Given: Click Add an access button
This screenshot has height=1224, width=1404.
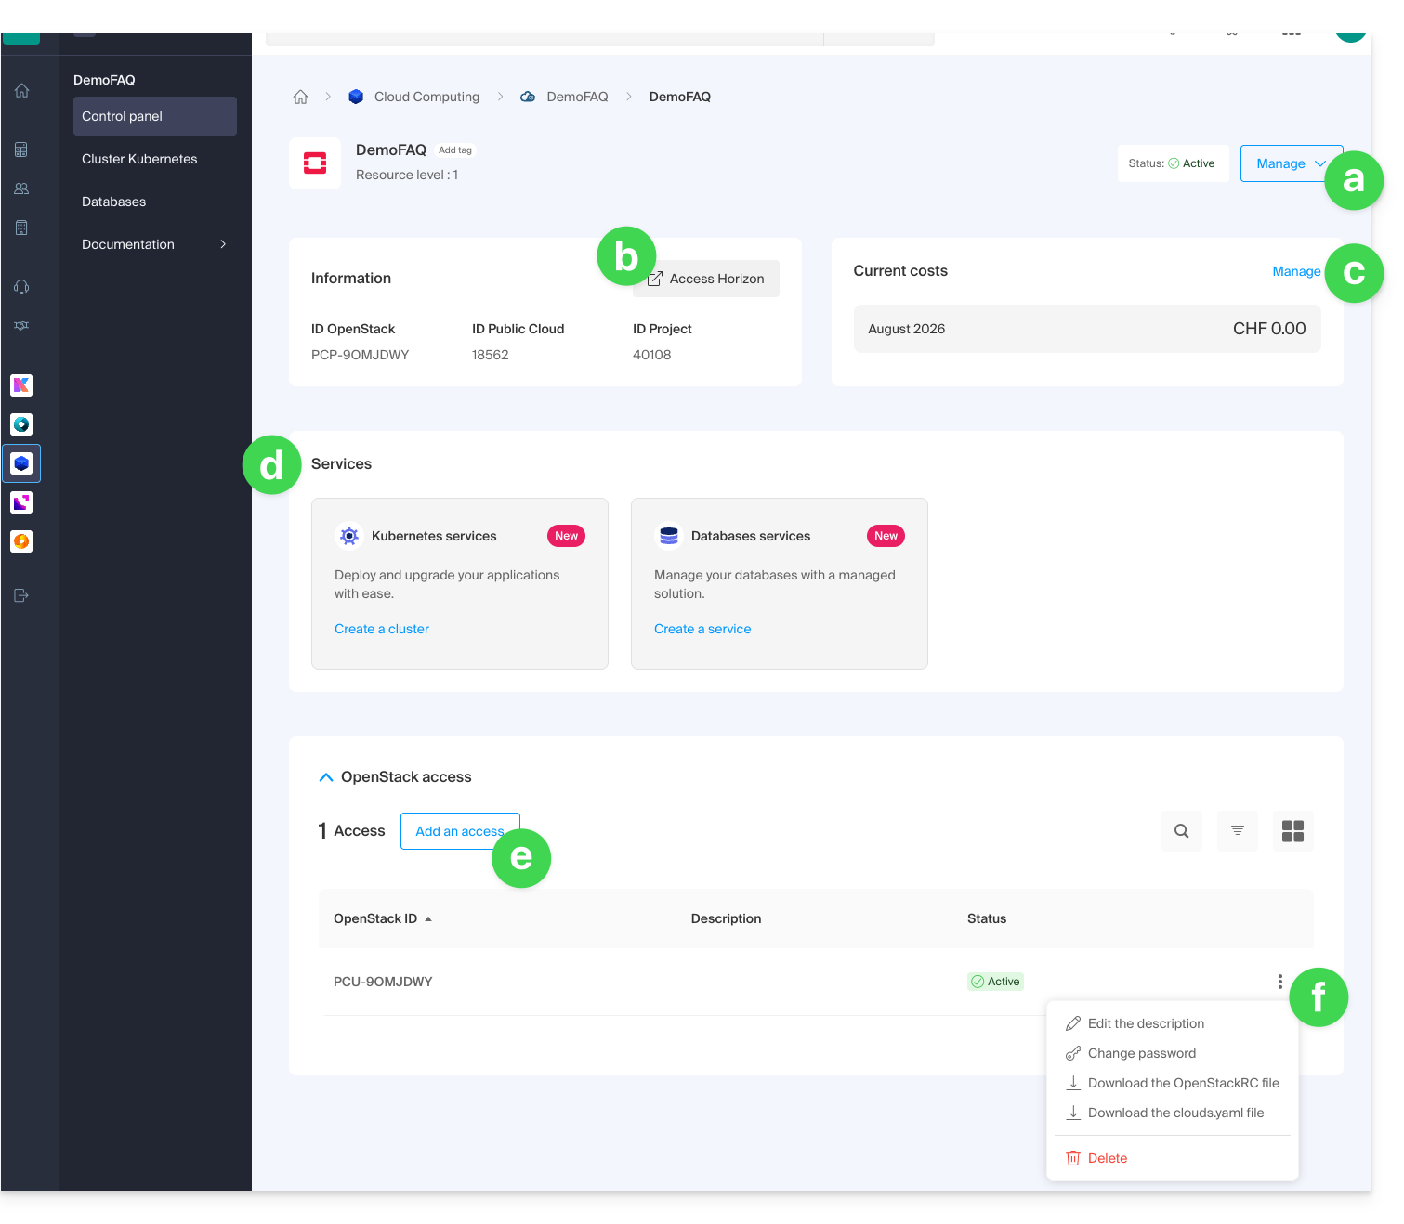Looking at the screenshot, I should pos(460,831).
